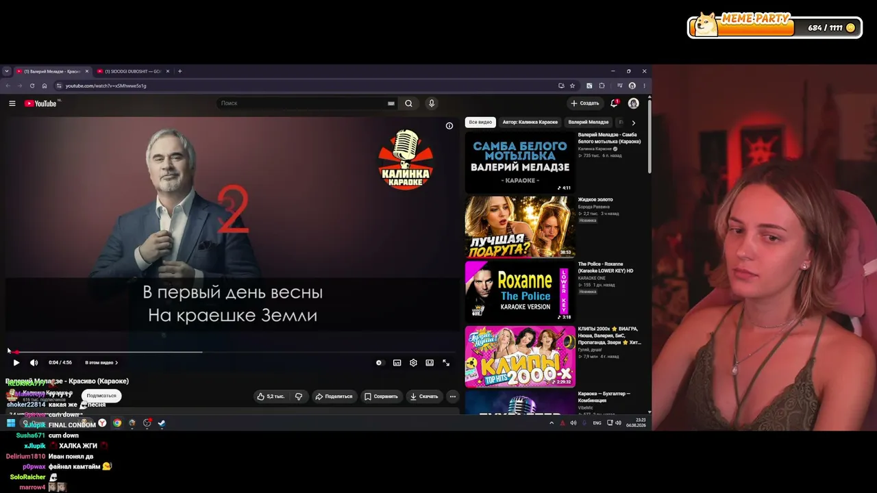Mute the video with the speaker icon
This screenshot has height=493, width=877.
point(34,363)
